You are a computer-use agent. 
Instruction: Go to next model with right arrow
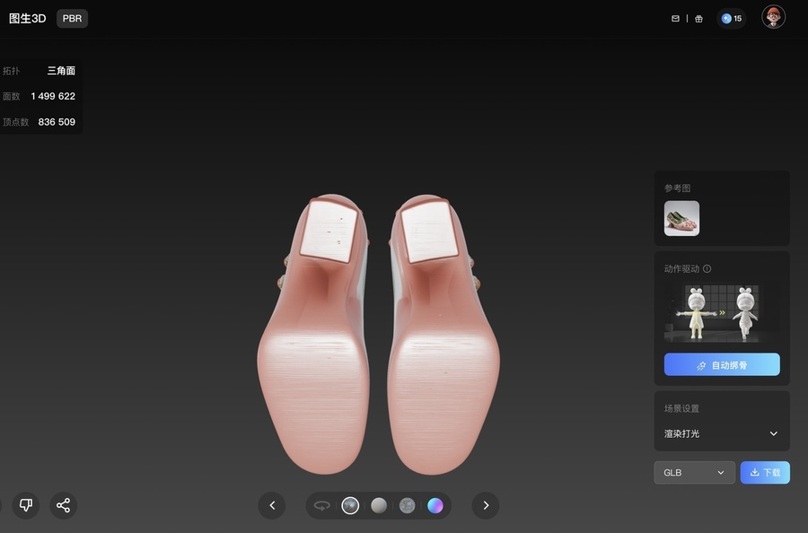coord(486,505)
